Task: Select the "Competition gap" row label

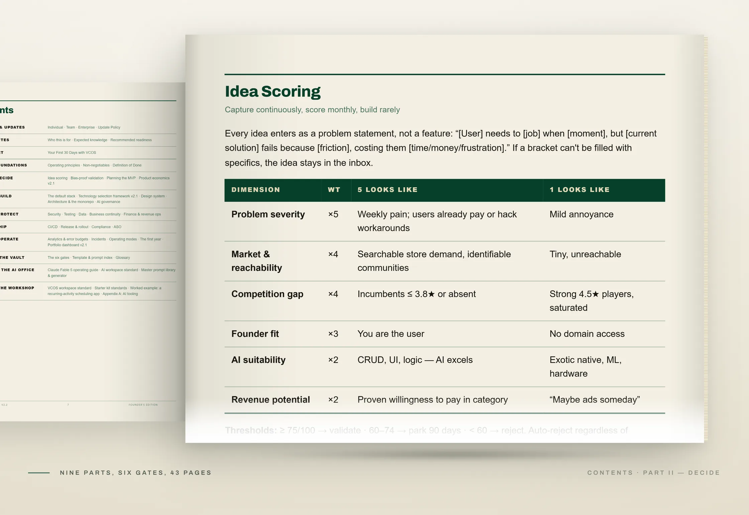Action: pos(267,294)
